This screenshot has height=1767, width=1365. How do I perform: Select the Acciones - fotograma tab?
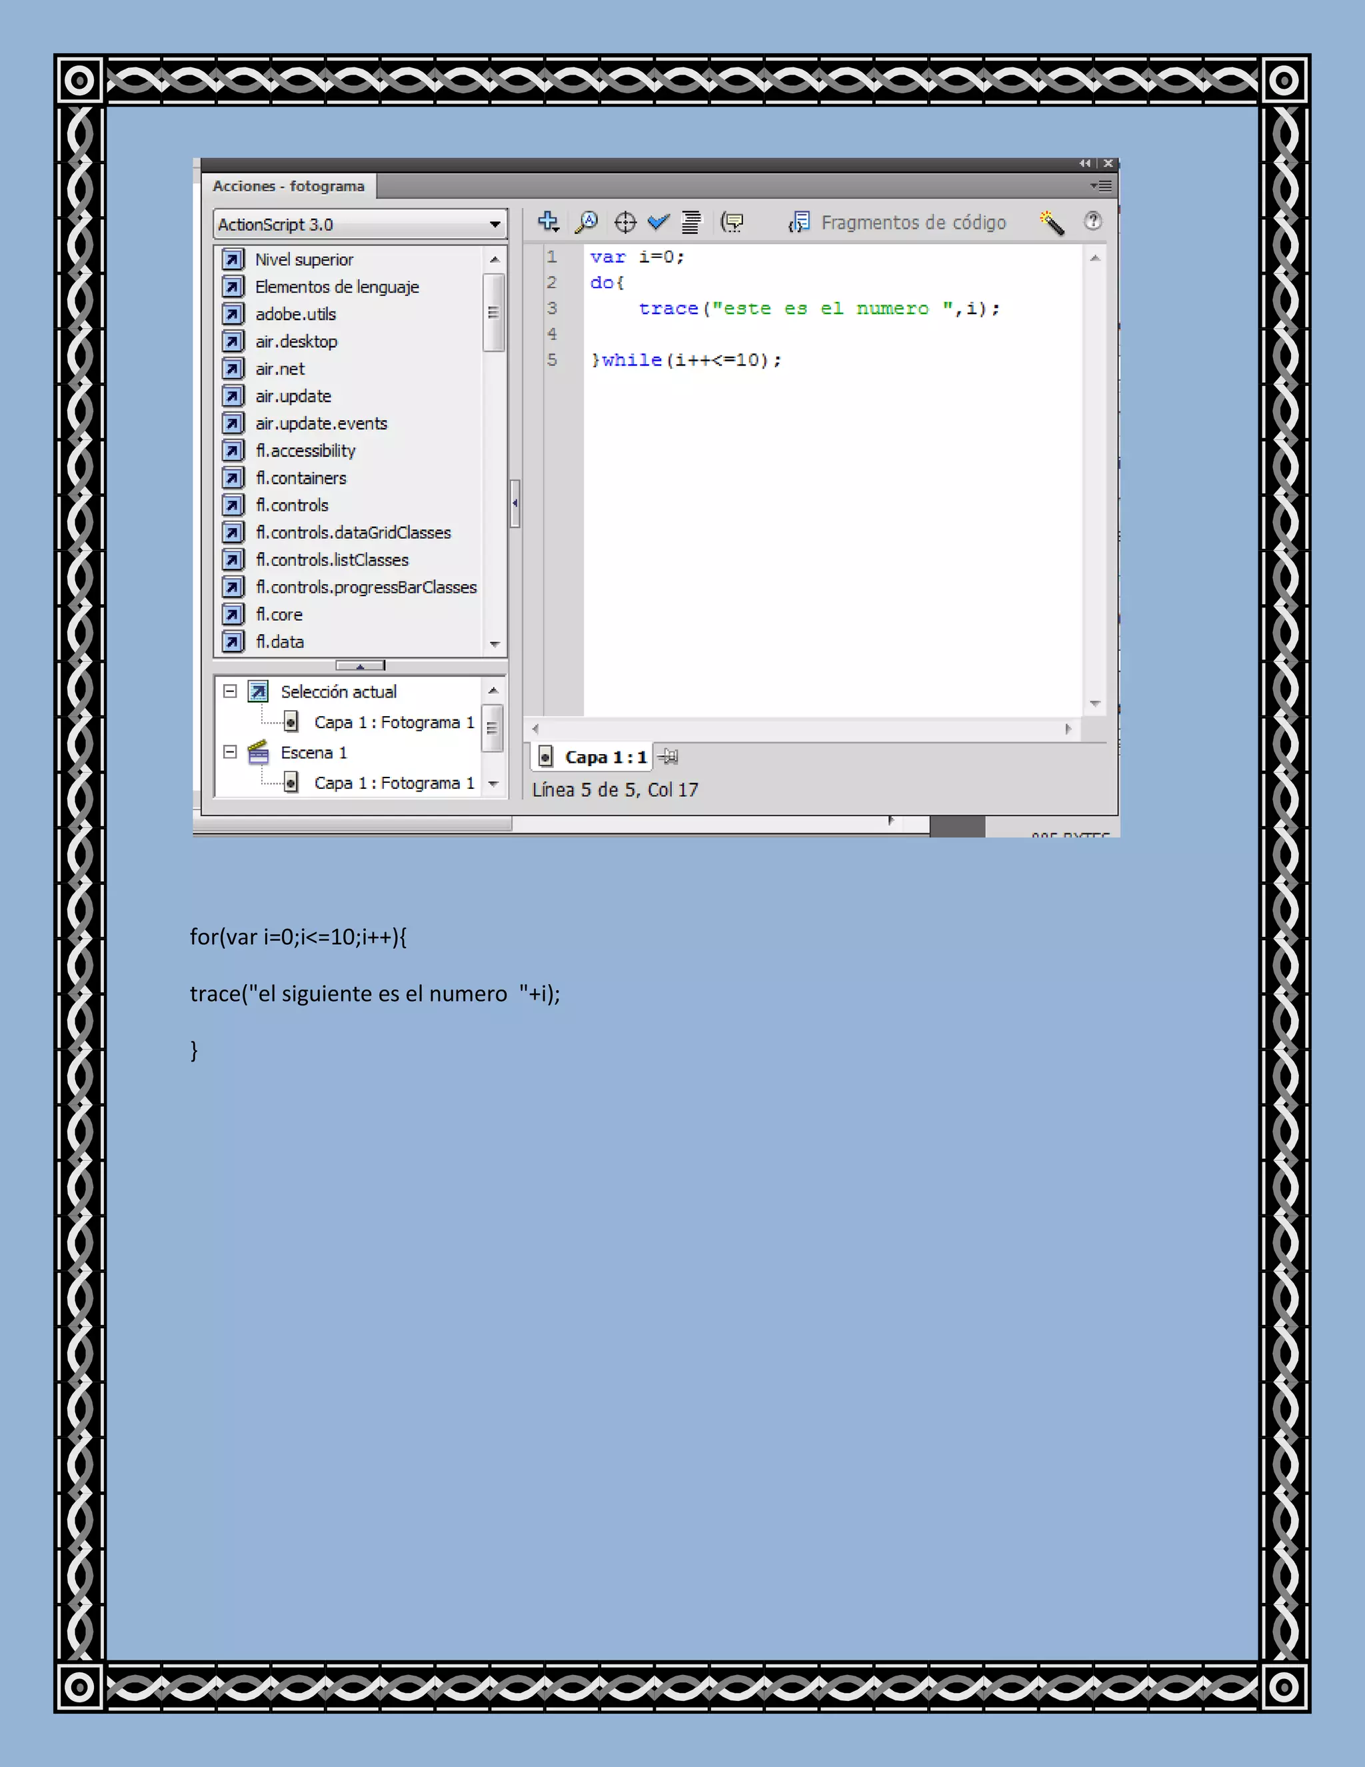pyautogui.click(x=289, y=186)
